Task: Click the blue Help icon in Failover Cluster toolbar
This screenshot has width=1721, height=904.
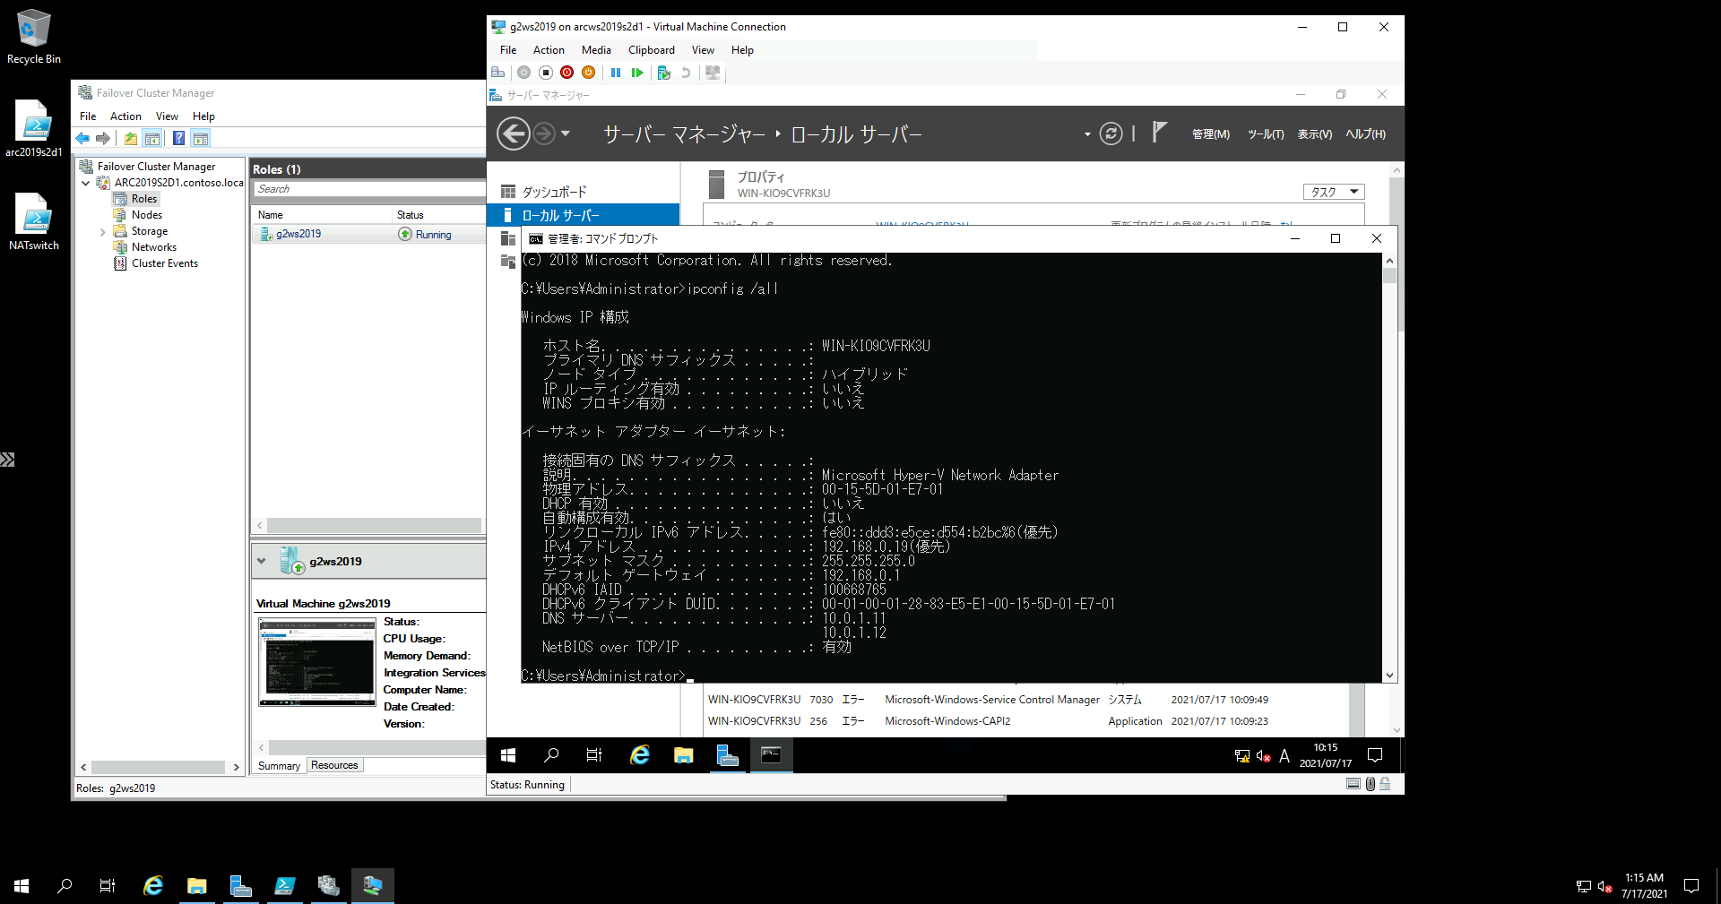Action: pos(179,139)
